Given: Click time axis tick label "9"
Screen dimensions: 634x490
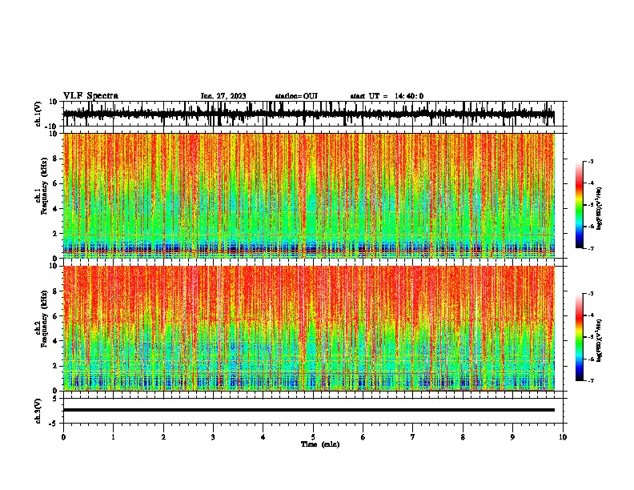Looking at the screenshot, I should (x=512, y=437).
